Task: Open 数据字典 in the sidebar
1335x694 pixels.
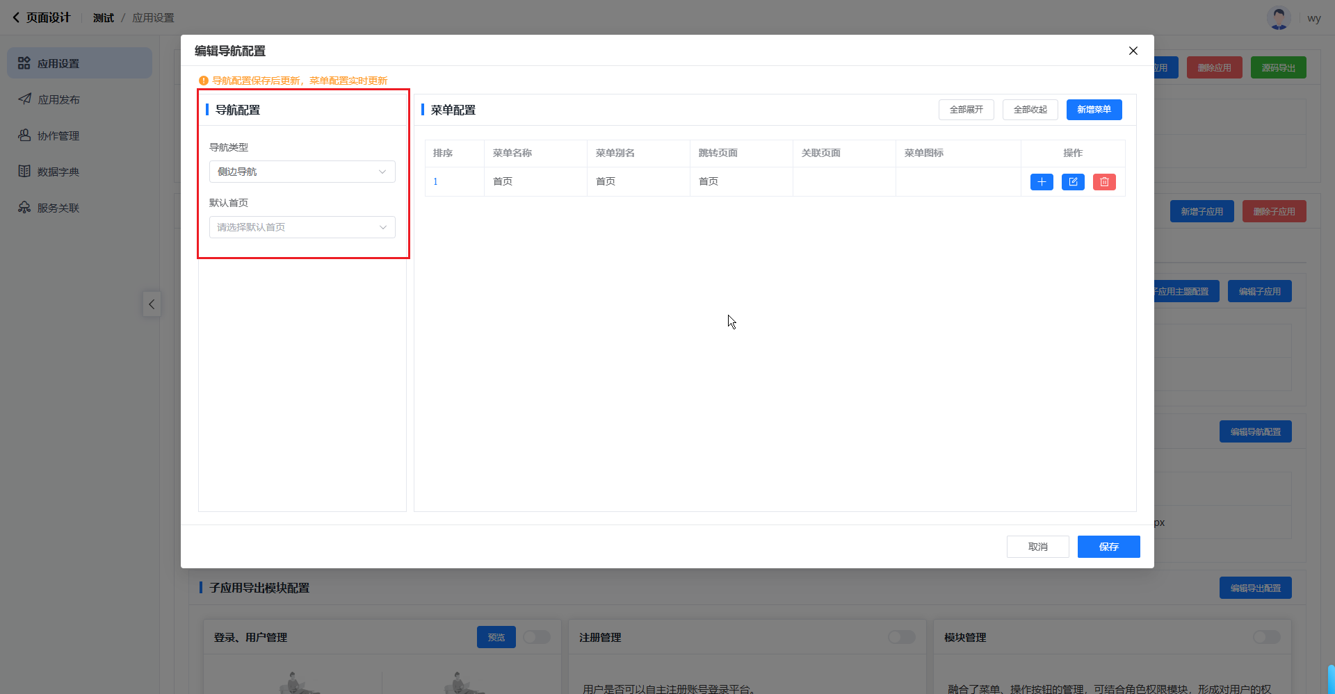Action: [x=58, y=172]
